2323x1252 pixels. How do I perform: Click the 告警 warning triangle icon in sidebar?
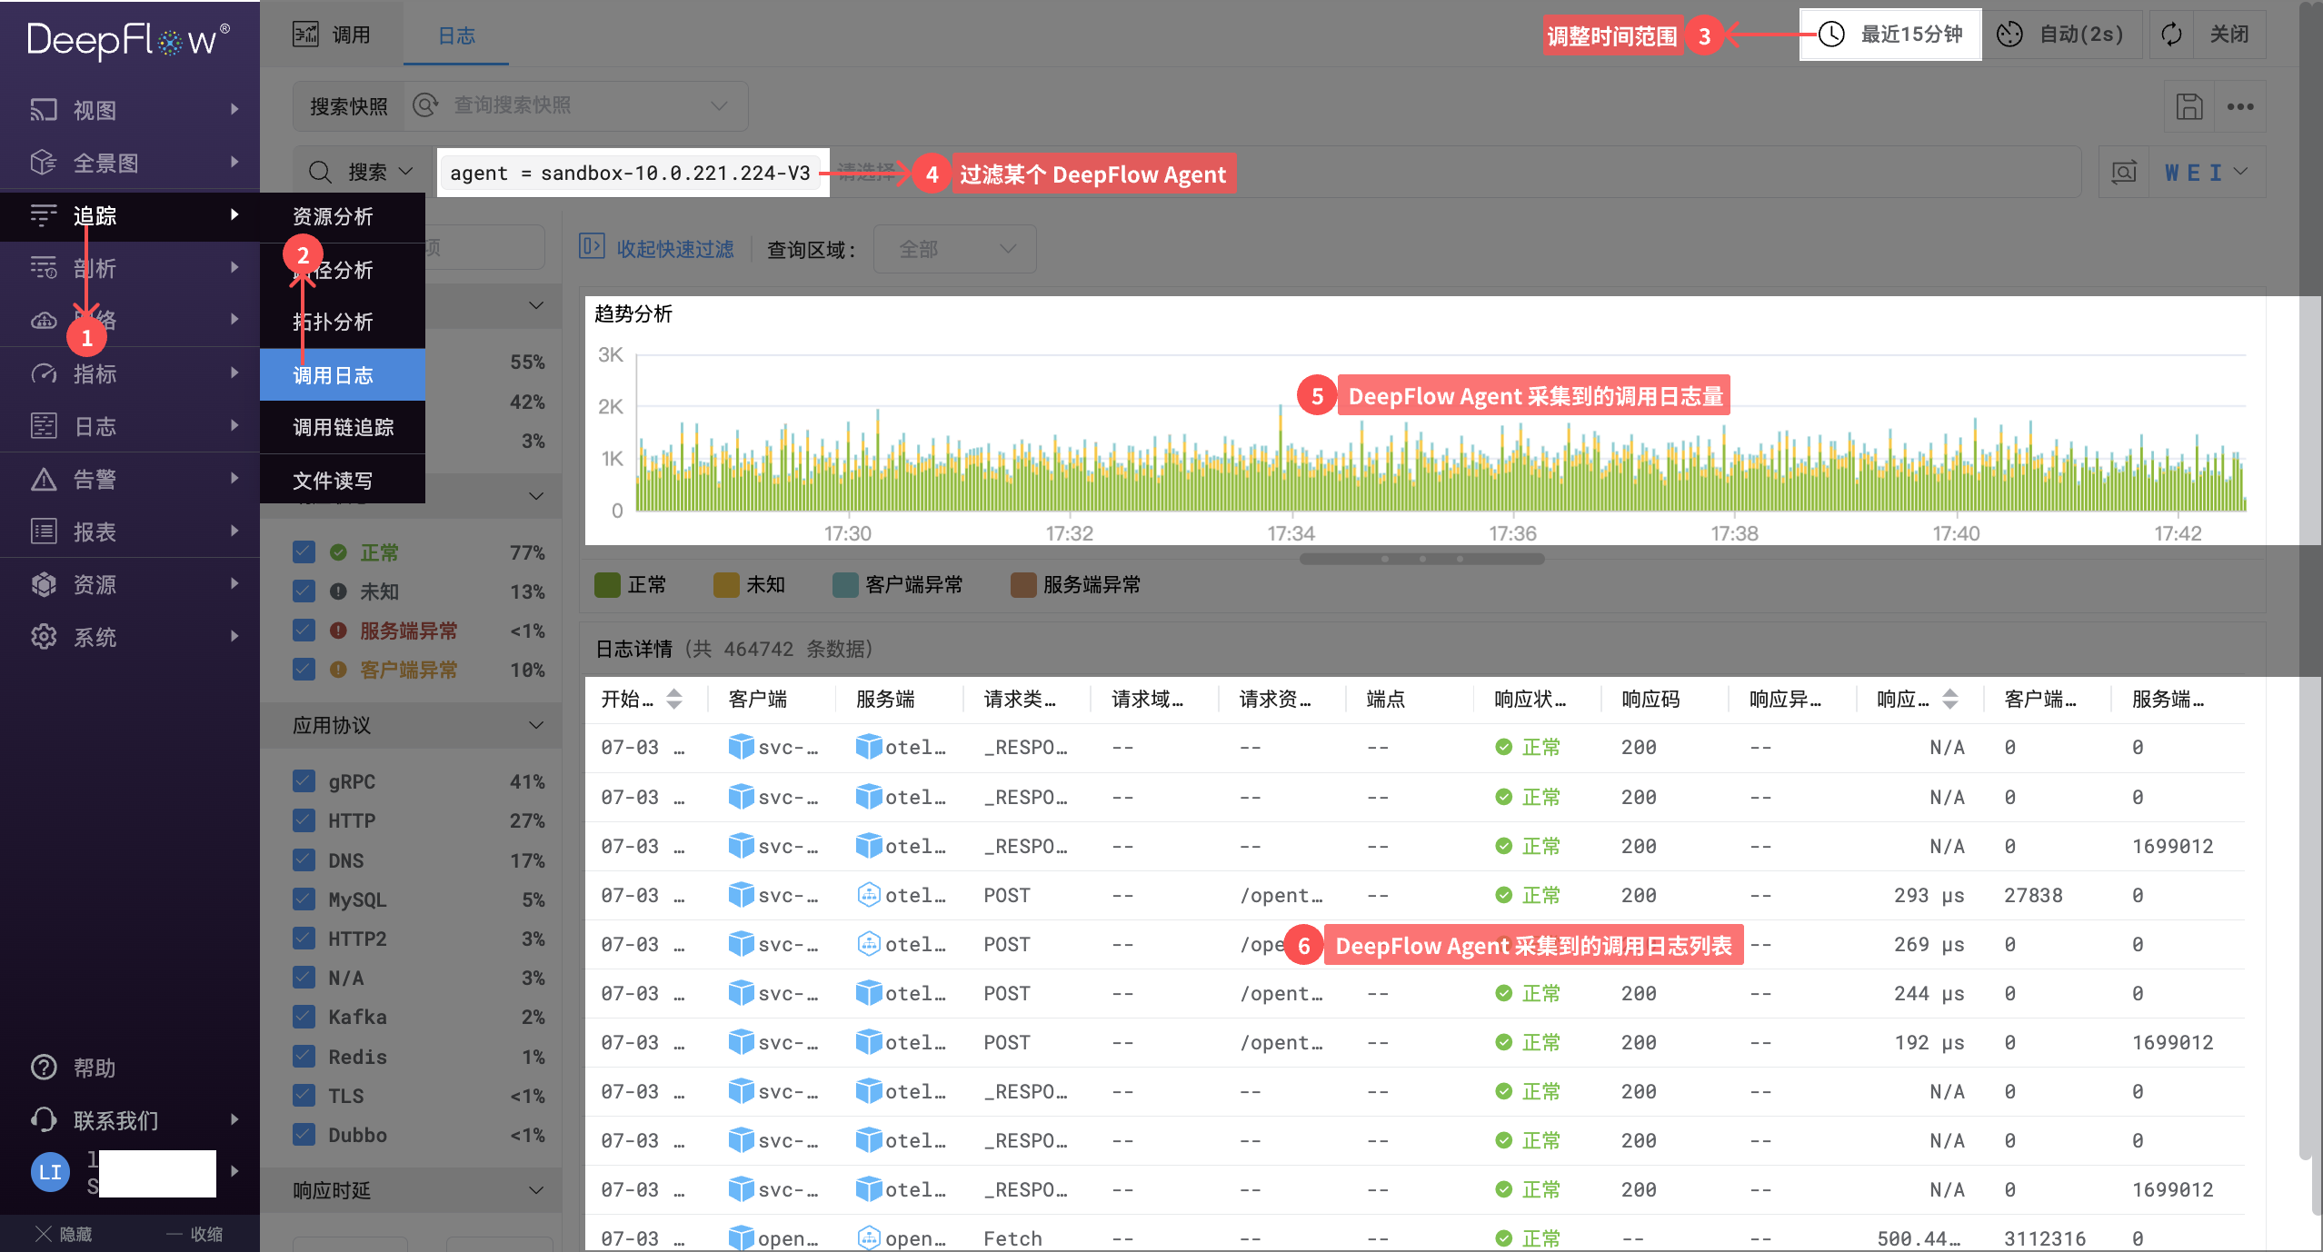(x=44, y=479)
